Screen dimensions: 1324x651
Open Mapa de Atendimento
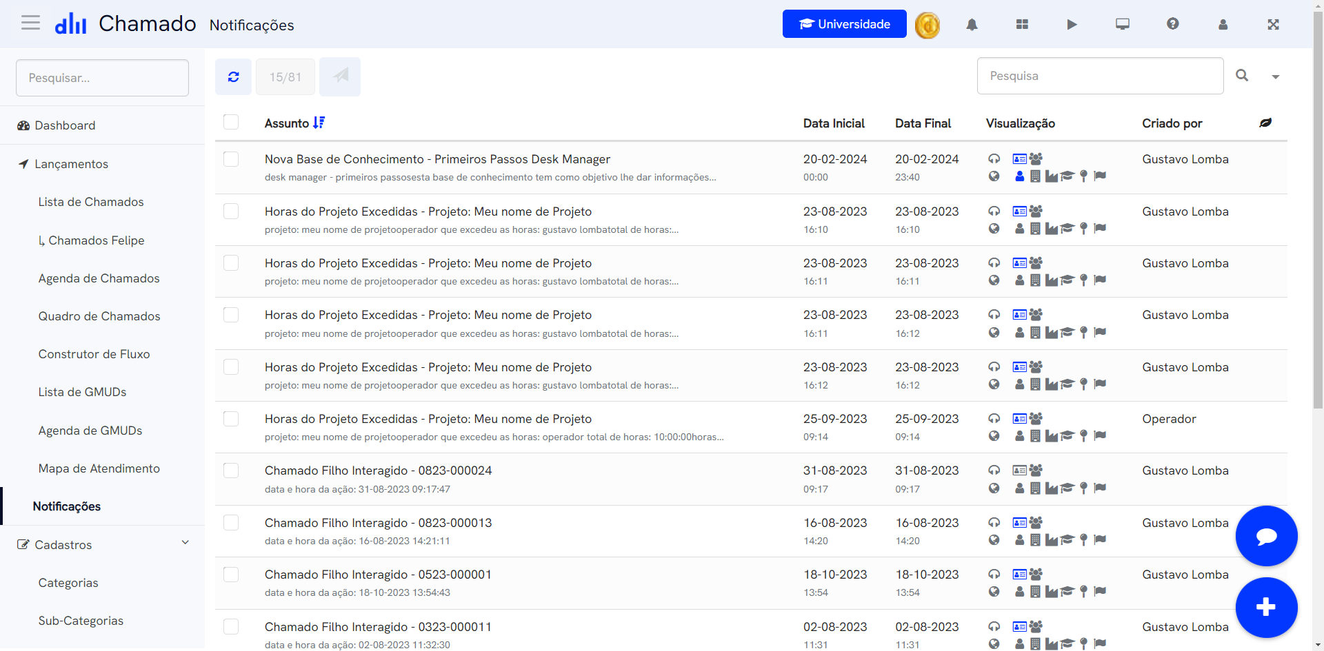99,468
